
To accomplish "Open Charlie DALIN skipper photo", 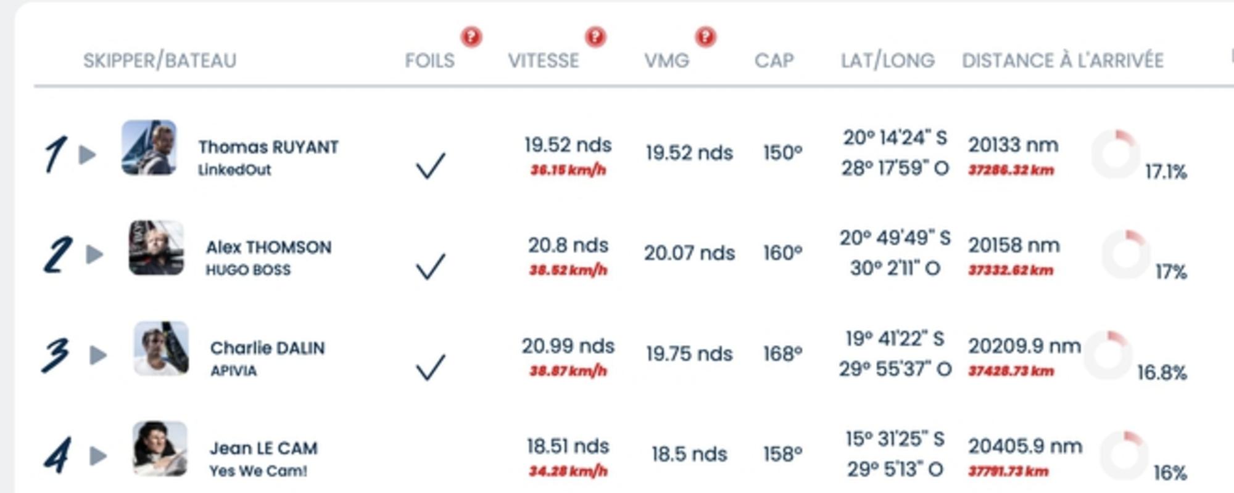I will pos(161,348).
